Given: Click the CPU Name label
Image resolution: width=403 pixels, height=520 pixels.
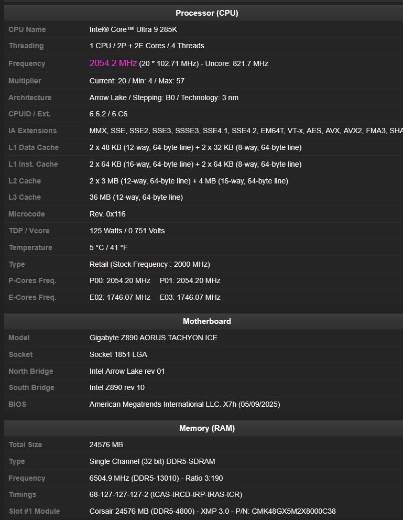Looking at the screenshot, I should pos(27,30).
